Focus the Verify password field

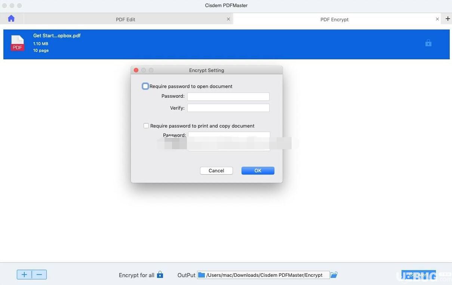click(228, 108)
